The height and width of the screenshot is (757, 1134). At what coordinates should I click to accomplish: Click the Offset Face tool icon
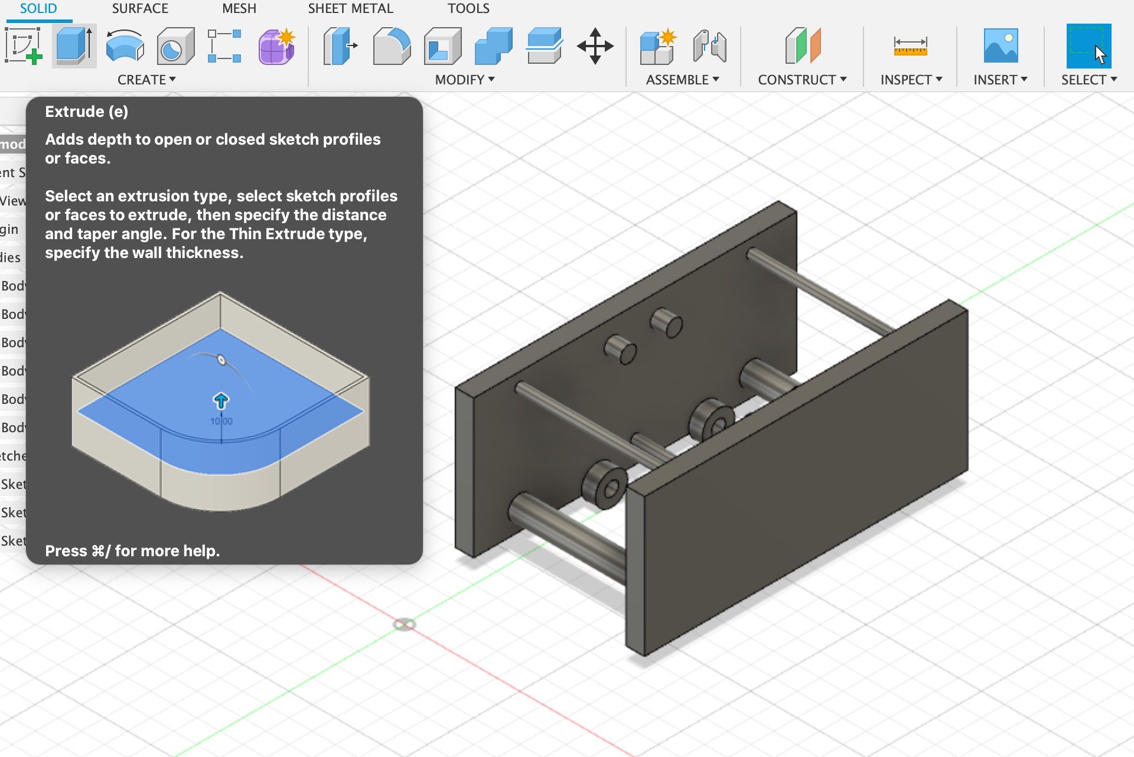point(544,45)
